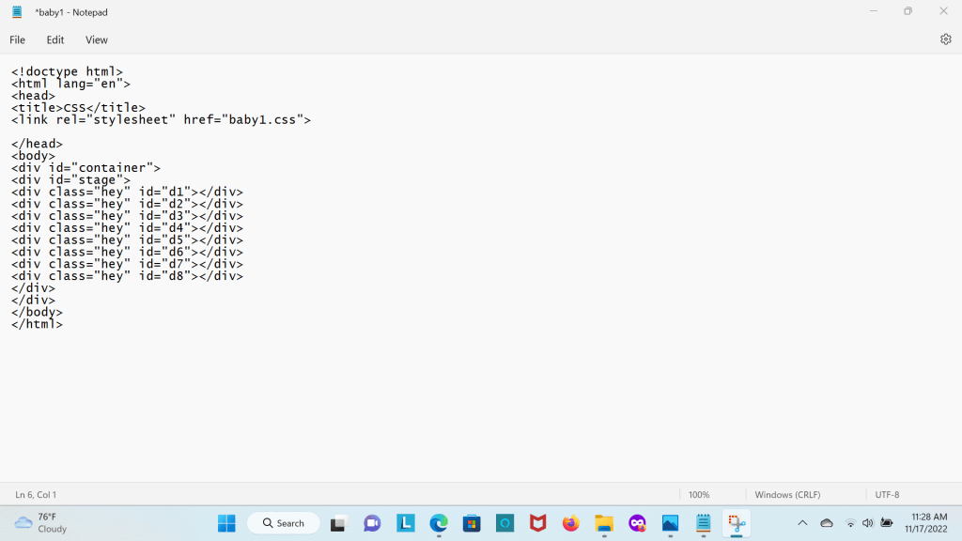962x541 pixels.
Task: Open the weather widget showing 76°F
Action: (x=41, y=523)
